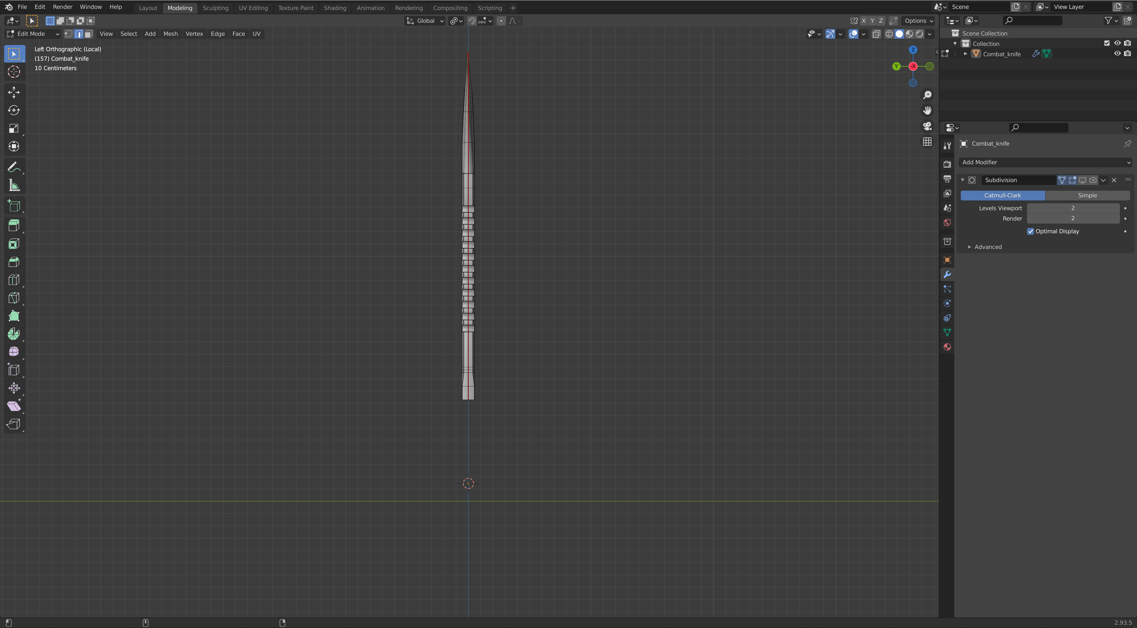Select the Inset Faces tool
This screenshot has height=628, width=1137.
click(x=14, y=244)
